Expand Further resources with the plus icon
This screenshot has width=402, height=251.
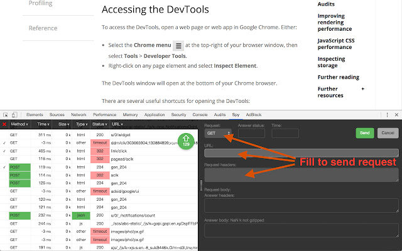(362, 89)
